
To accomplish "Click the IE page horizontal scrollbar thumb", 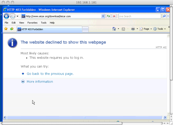I will pos(84,117).
